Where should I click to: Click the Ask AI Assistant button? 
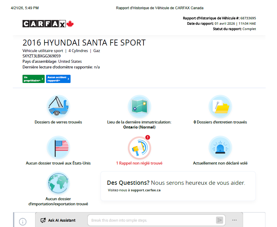coord(58,220)
